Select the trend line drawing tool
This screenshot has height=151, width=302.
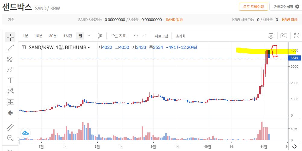pos(10,48)
